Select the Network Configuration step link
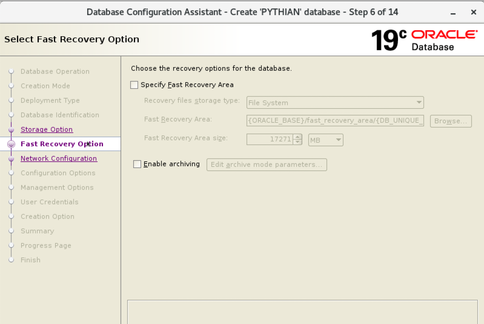484x324 pixels. [59, 158]
